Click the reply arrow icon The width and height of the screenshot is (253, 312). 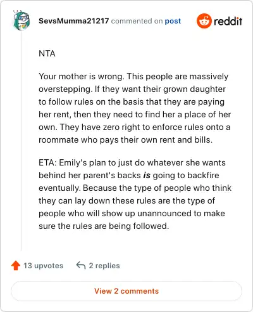click(x=81, y=266)
